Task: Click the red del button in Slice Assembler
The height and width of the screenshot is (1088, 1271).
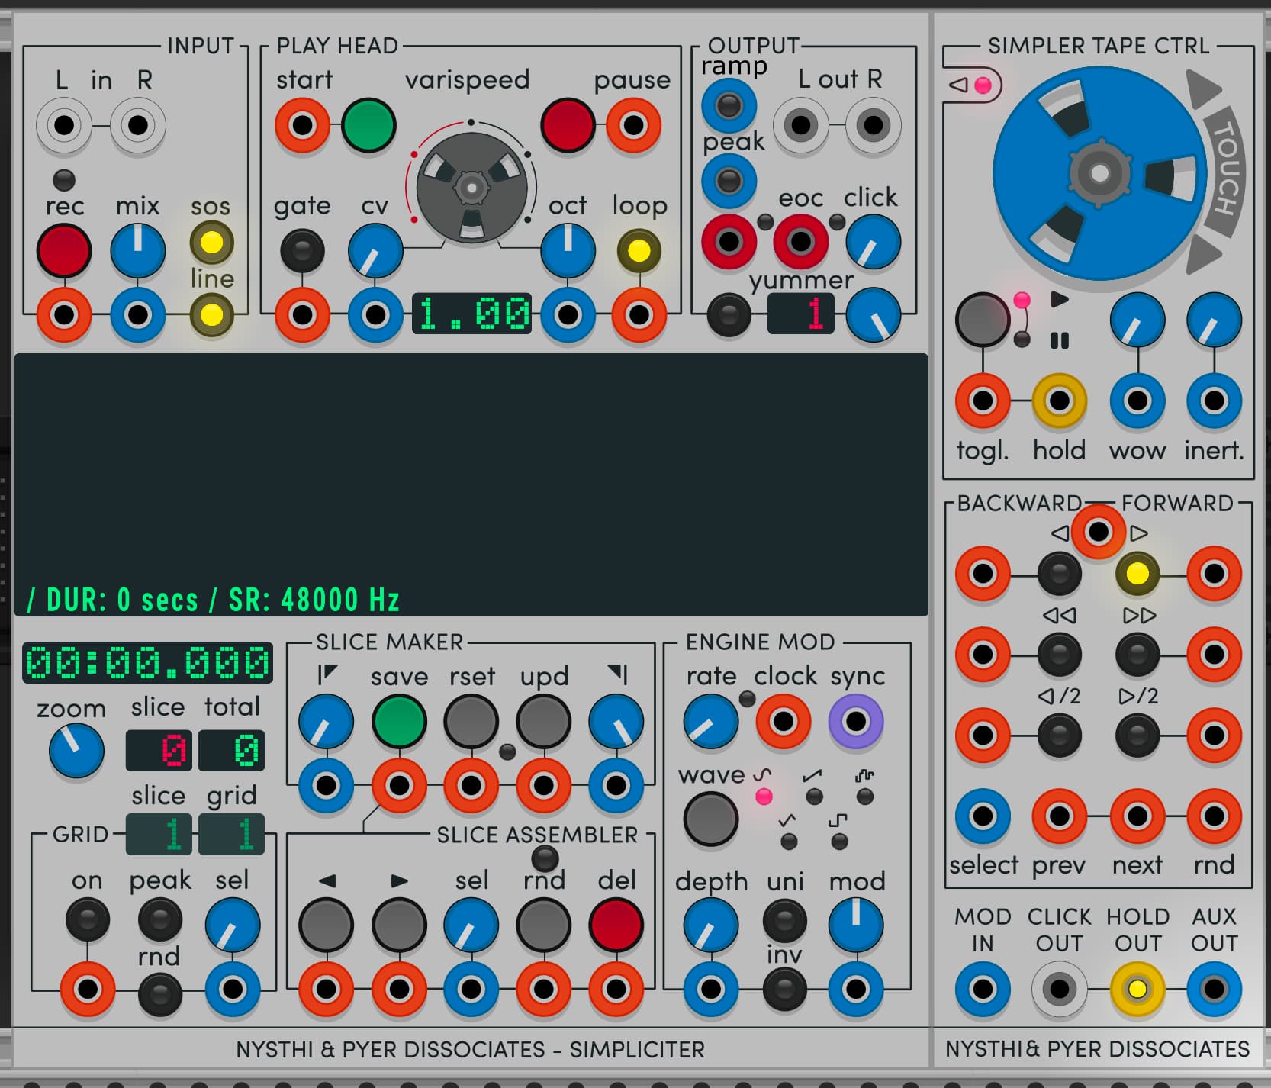Action: point(616,925)
